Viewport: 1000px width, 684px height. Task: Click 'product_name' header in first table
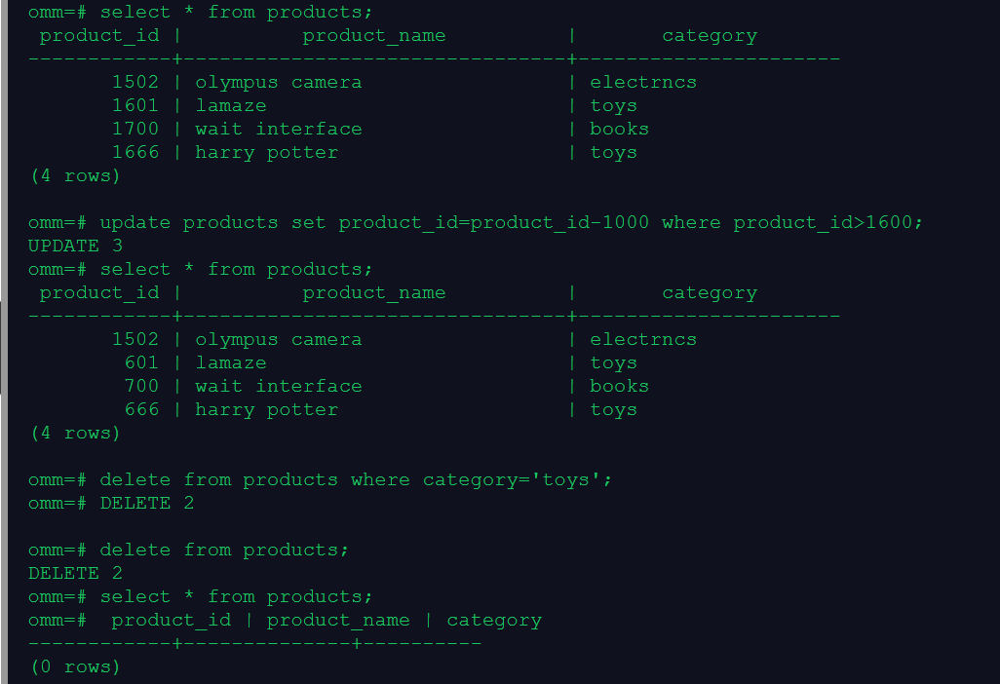click(x=373, y=36)
